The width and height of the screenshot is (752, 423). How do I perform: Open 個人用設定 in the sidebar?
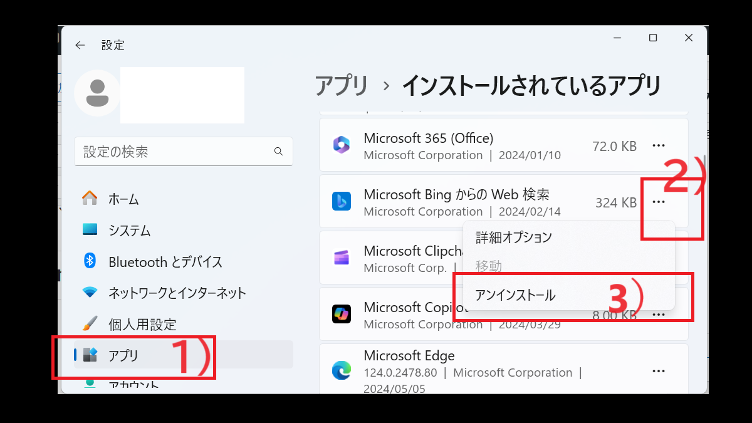point(184,324)
